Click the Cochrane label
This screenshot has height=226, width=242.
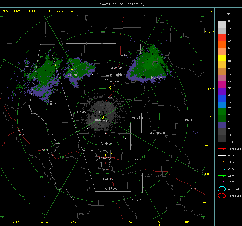[88, 150]
